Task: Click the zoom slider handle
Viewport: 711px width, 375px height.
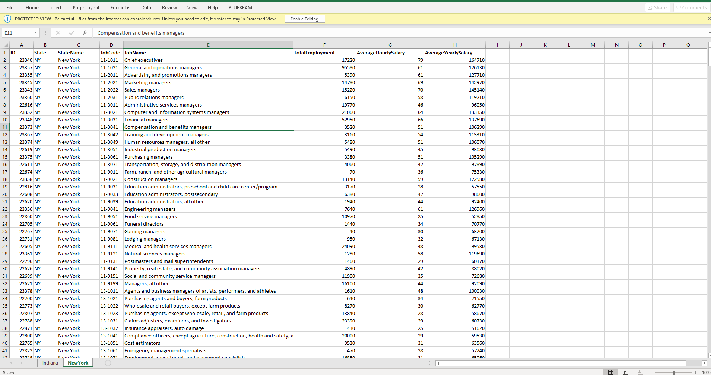Action: (674, 372)
